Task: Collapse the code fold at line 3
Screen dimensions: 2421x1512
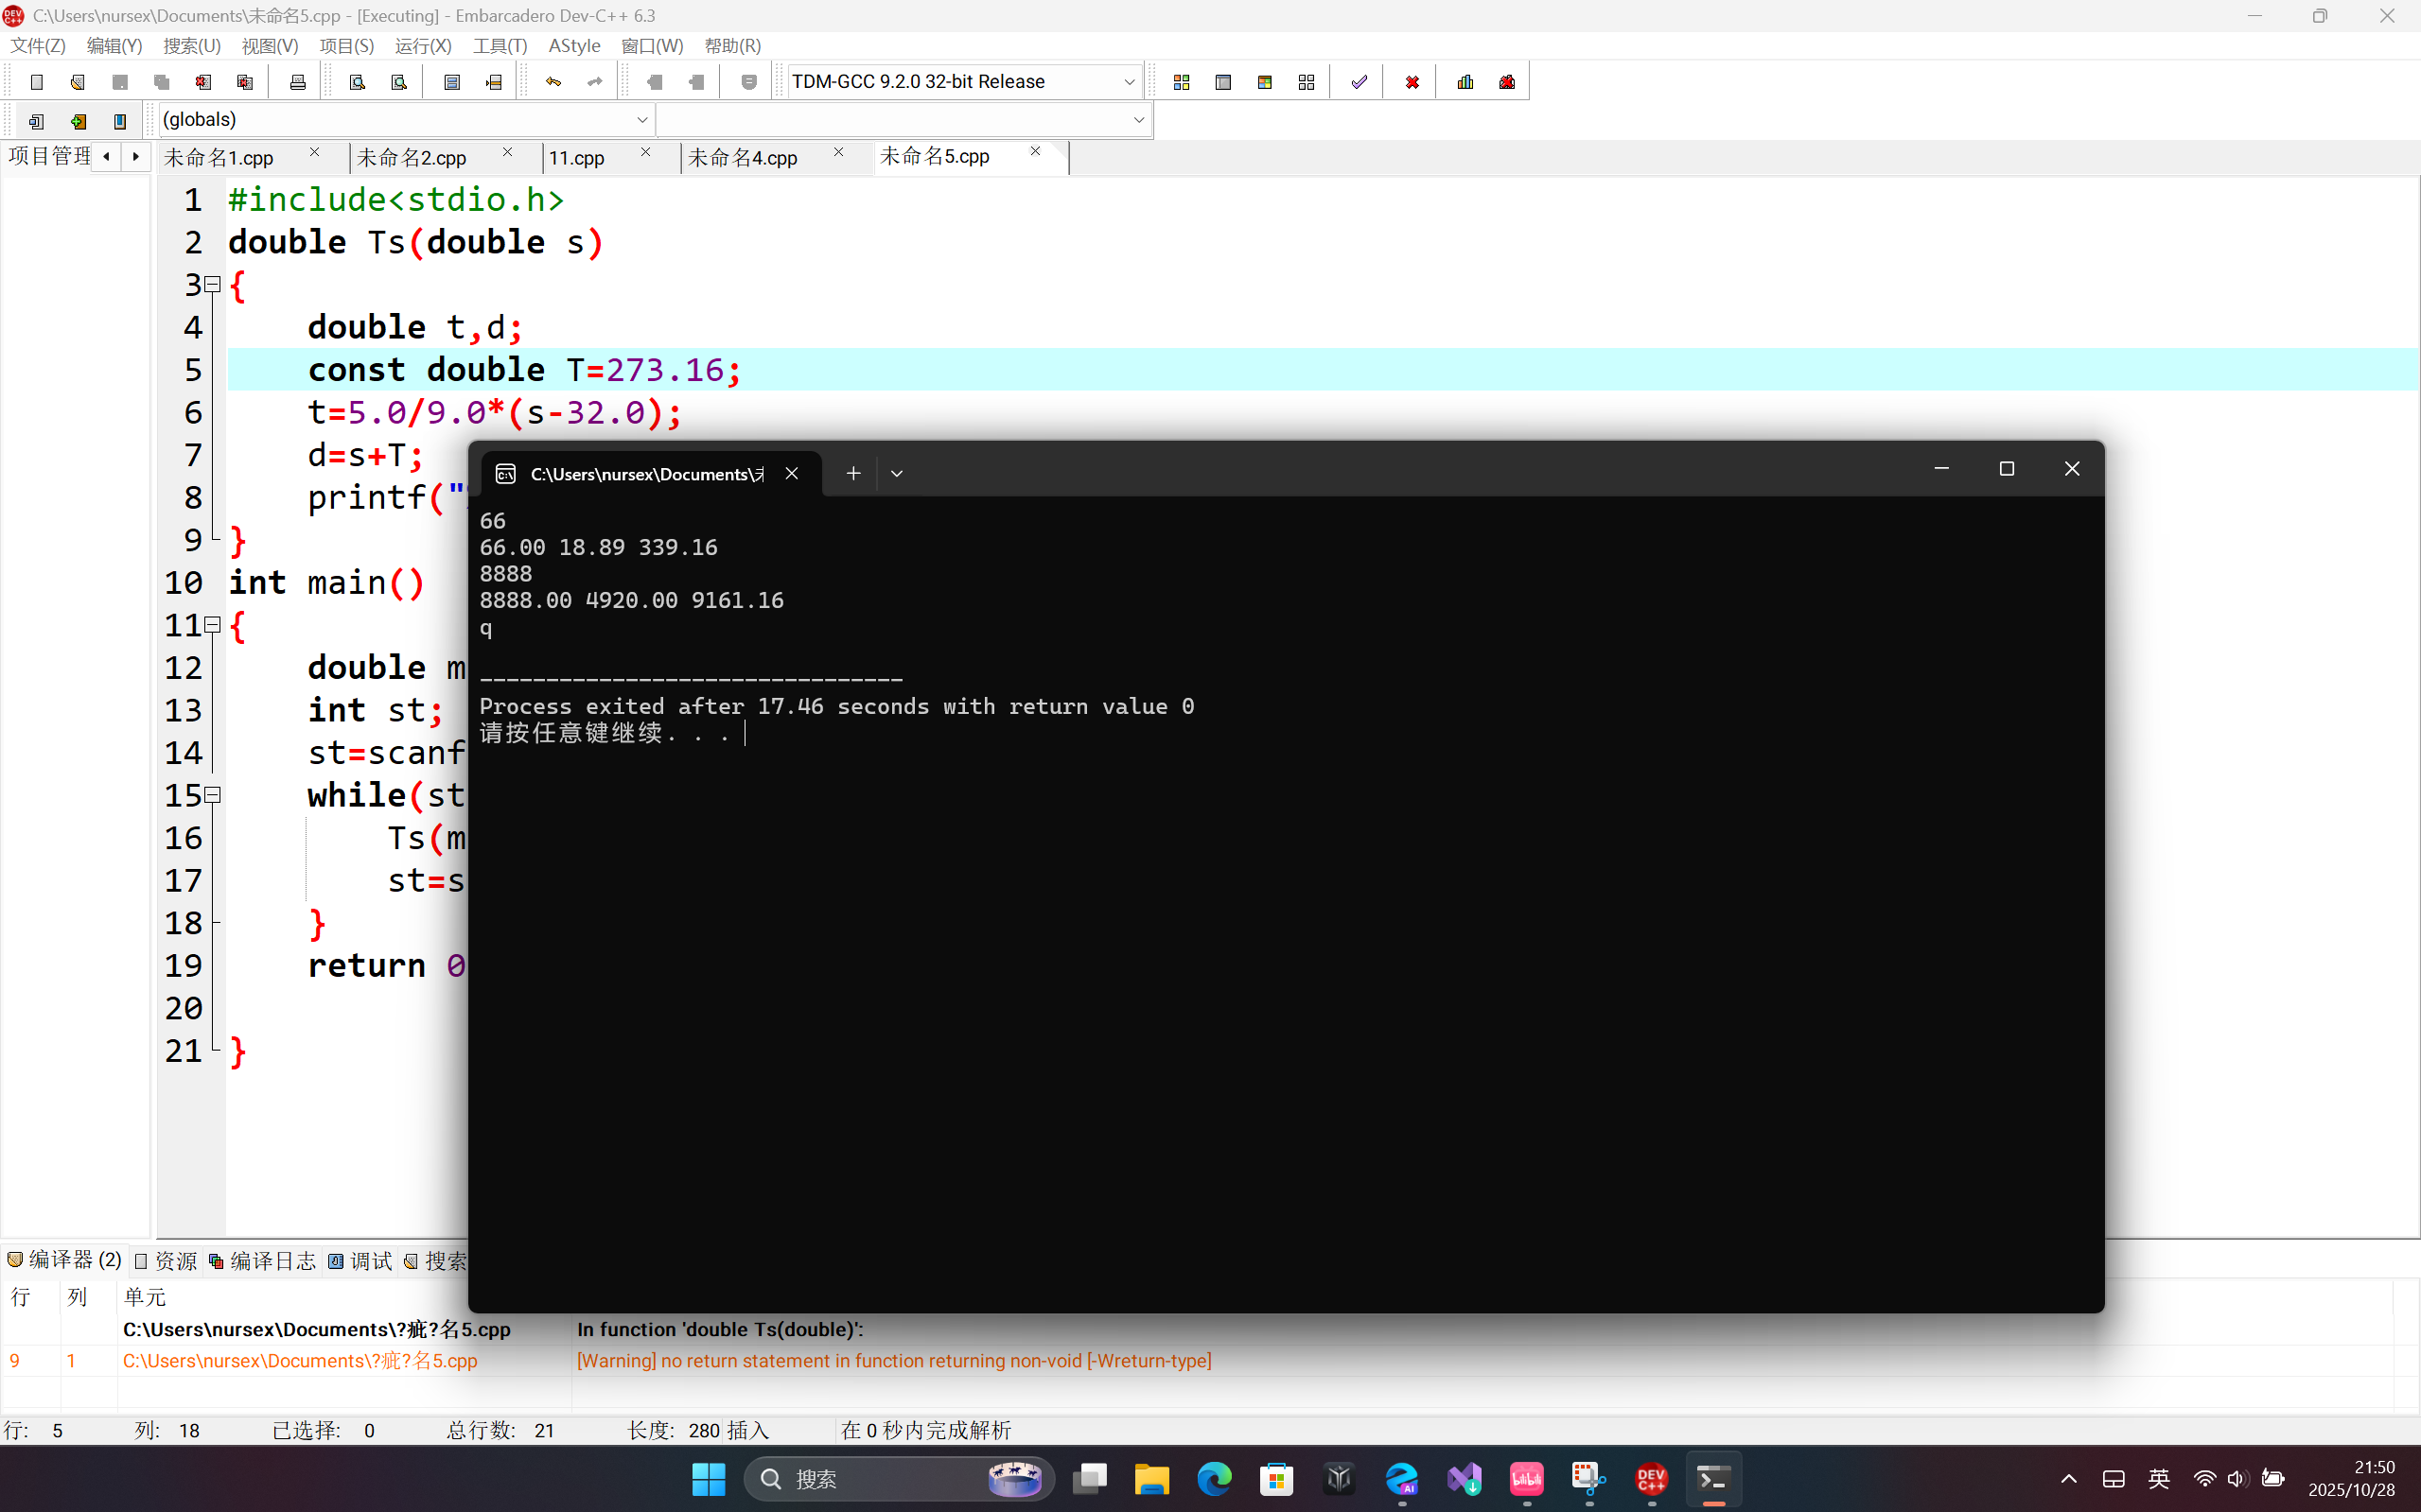Action: click(212, 285)
